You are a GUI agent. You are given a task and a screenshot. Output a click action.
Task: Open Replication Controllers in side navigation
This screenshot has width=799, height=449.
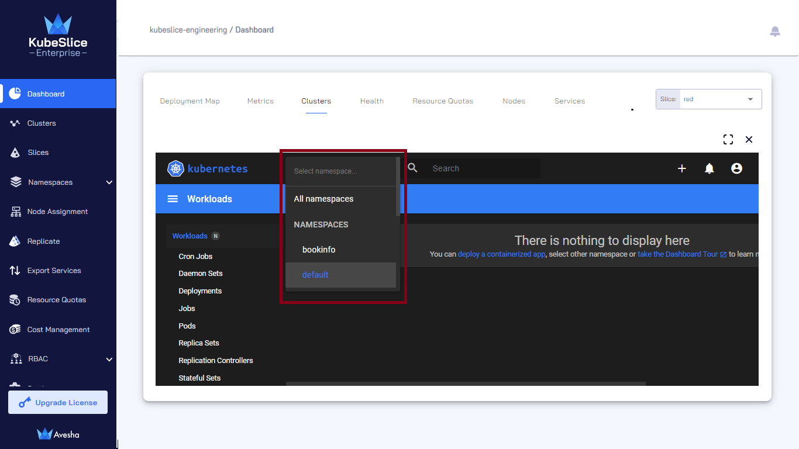216,361
